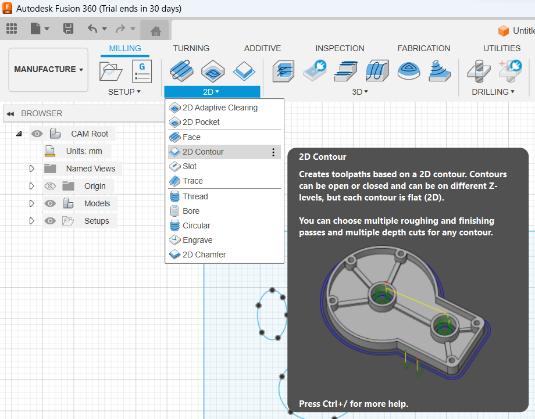This screenshot has width=535, height=419.
Task: Select the 3D Pocket Clearing icon with plug badge
Action: (315, 70)
